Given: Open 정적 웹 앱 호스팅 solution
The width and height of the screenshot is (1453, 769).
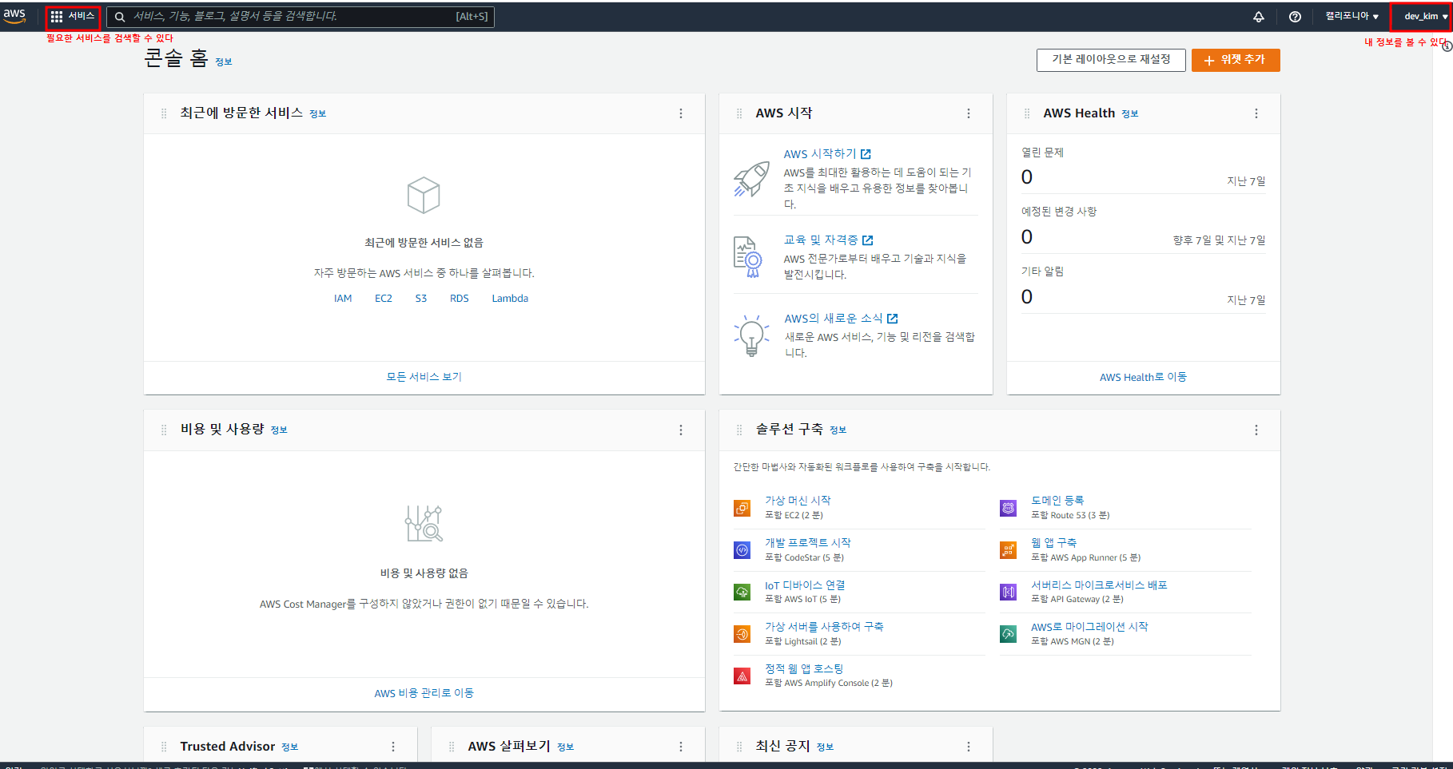Looking at the screenshot, I should pos(804,669).
